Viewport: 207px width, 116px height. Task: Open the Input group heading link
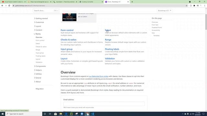(67, 49)
